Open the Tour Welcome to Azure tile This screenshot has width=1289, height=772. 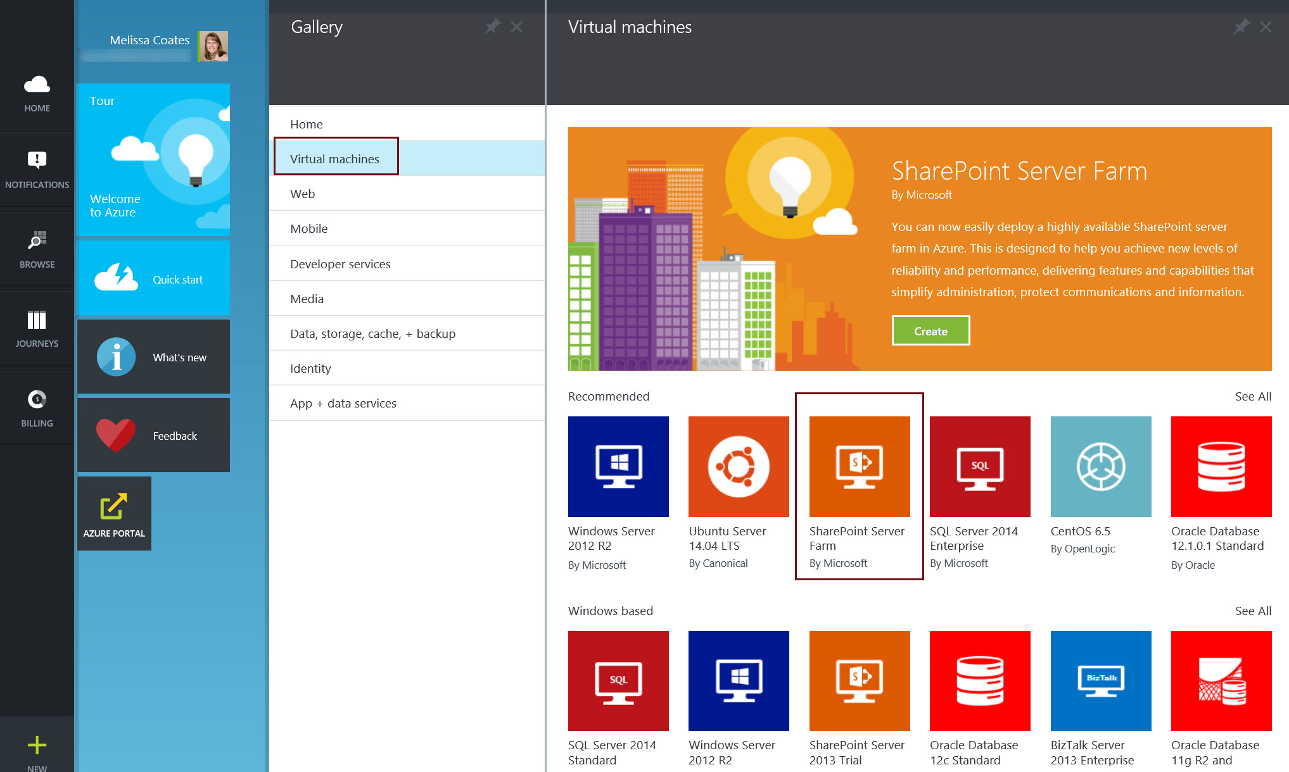(x=153, y=159)
